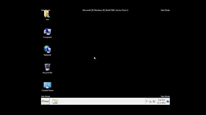
Task: Click the red circular tray icon
Action: tap(150, 102)
